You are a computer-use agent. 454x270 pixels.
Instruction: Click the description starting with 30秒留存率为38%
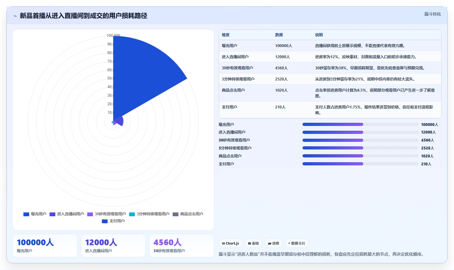coord(370,68)
